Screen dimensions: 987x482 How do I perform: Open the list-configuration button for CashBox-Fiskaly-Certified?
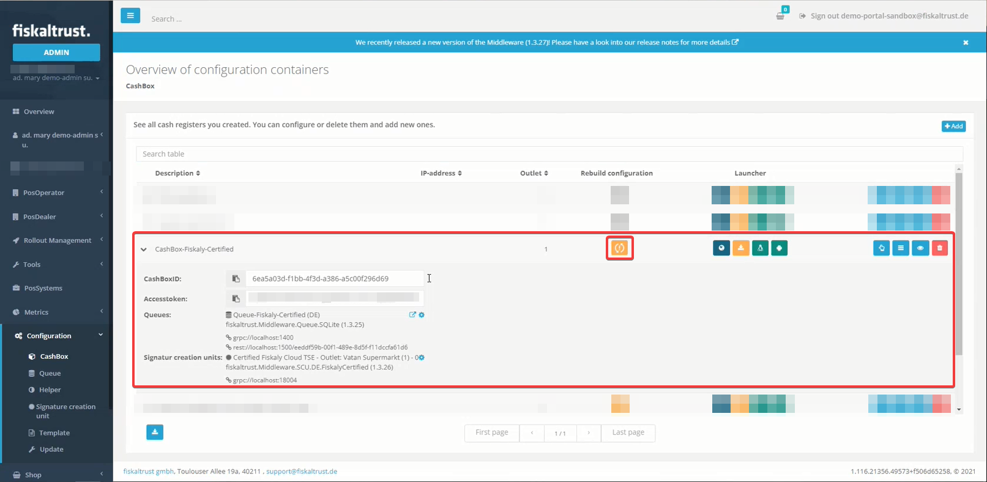[901, 248]
